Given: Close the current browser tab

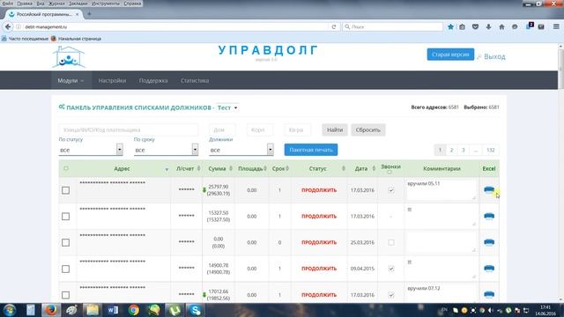Looking at the screenshot, I should (77, 14).
